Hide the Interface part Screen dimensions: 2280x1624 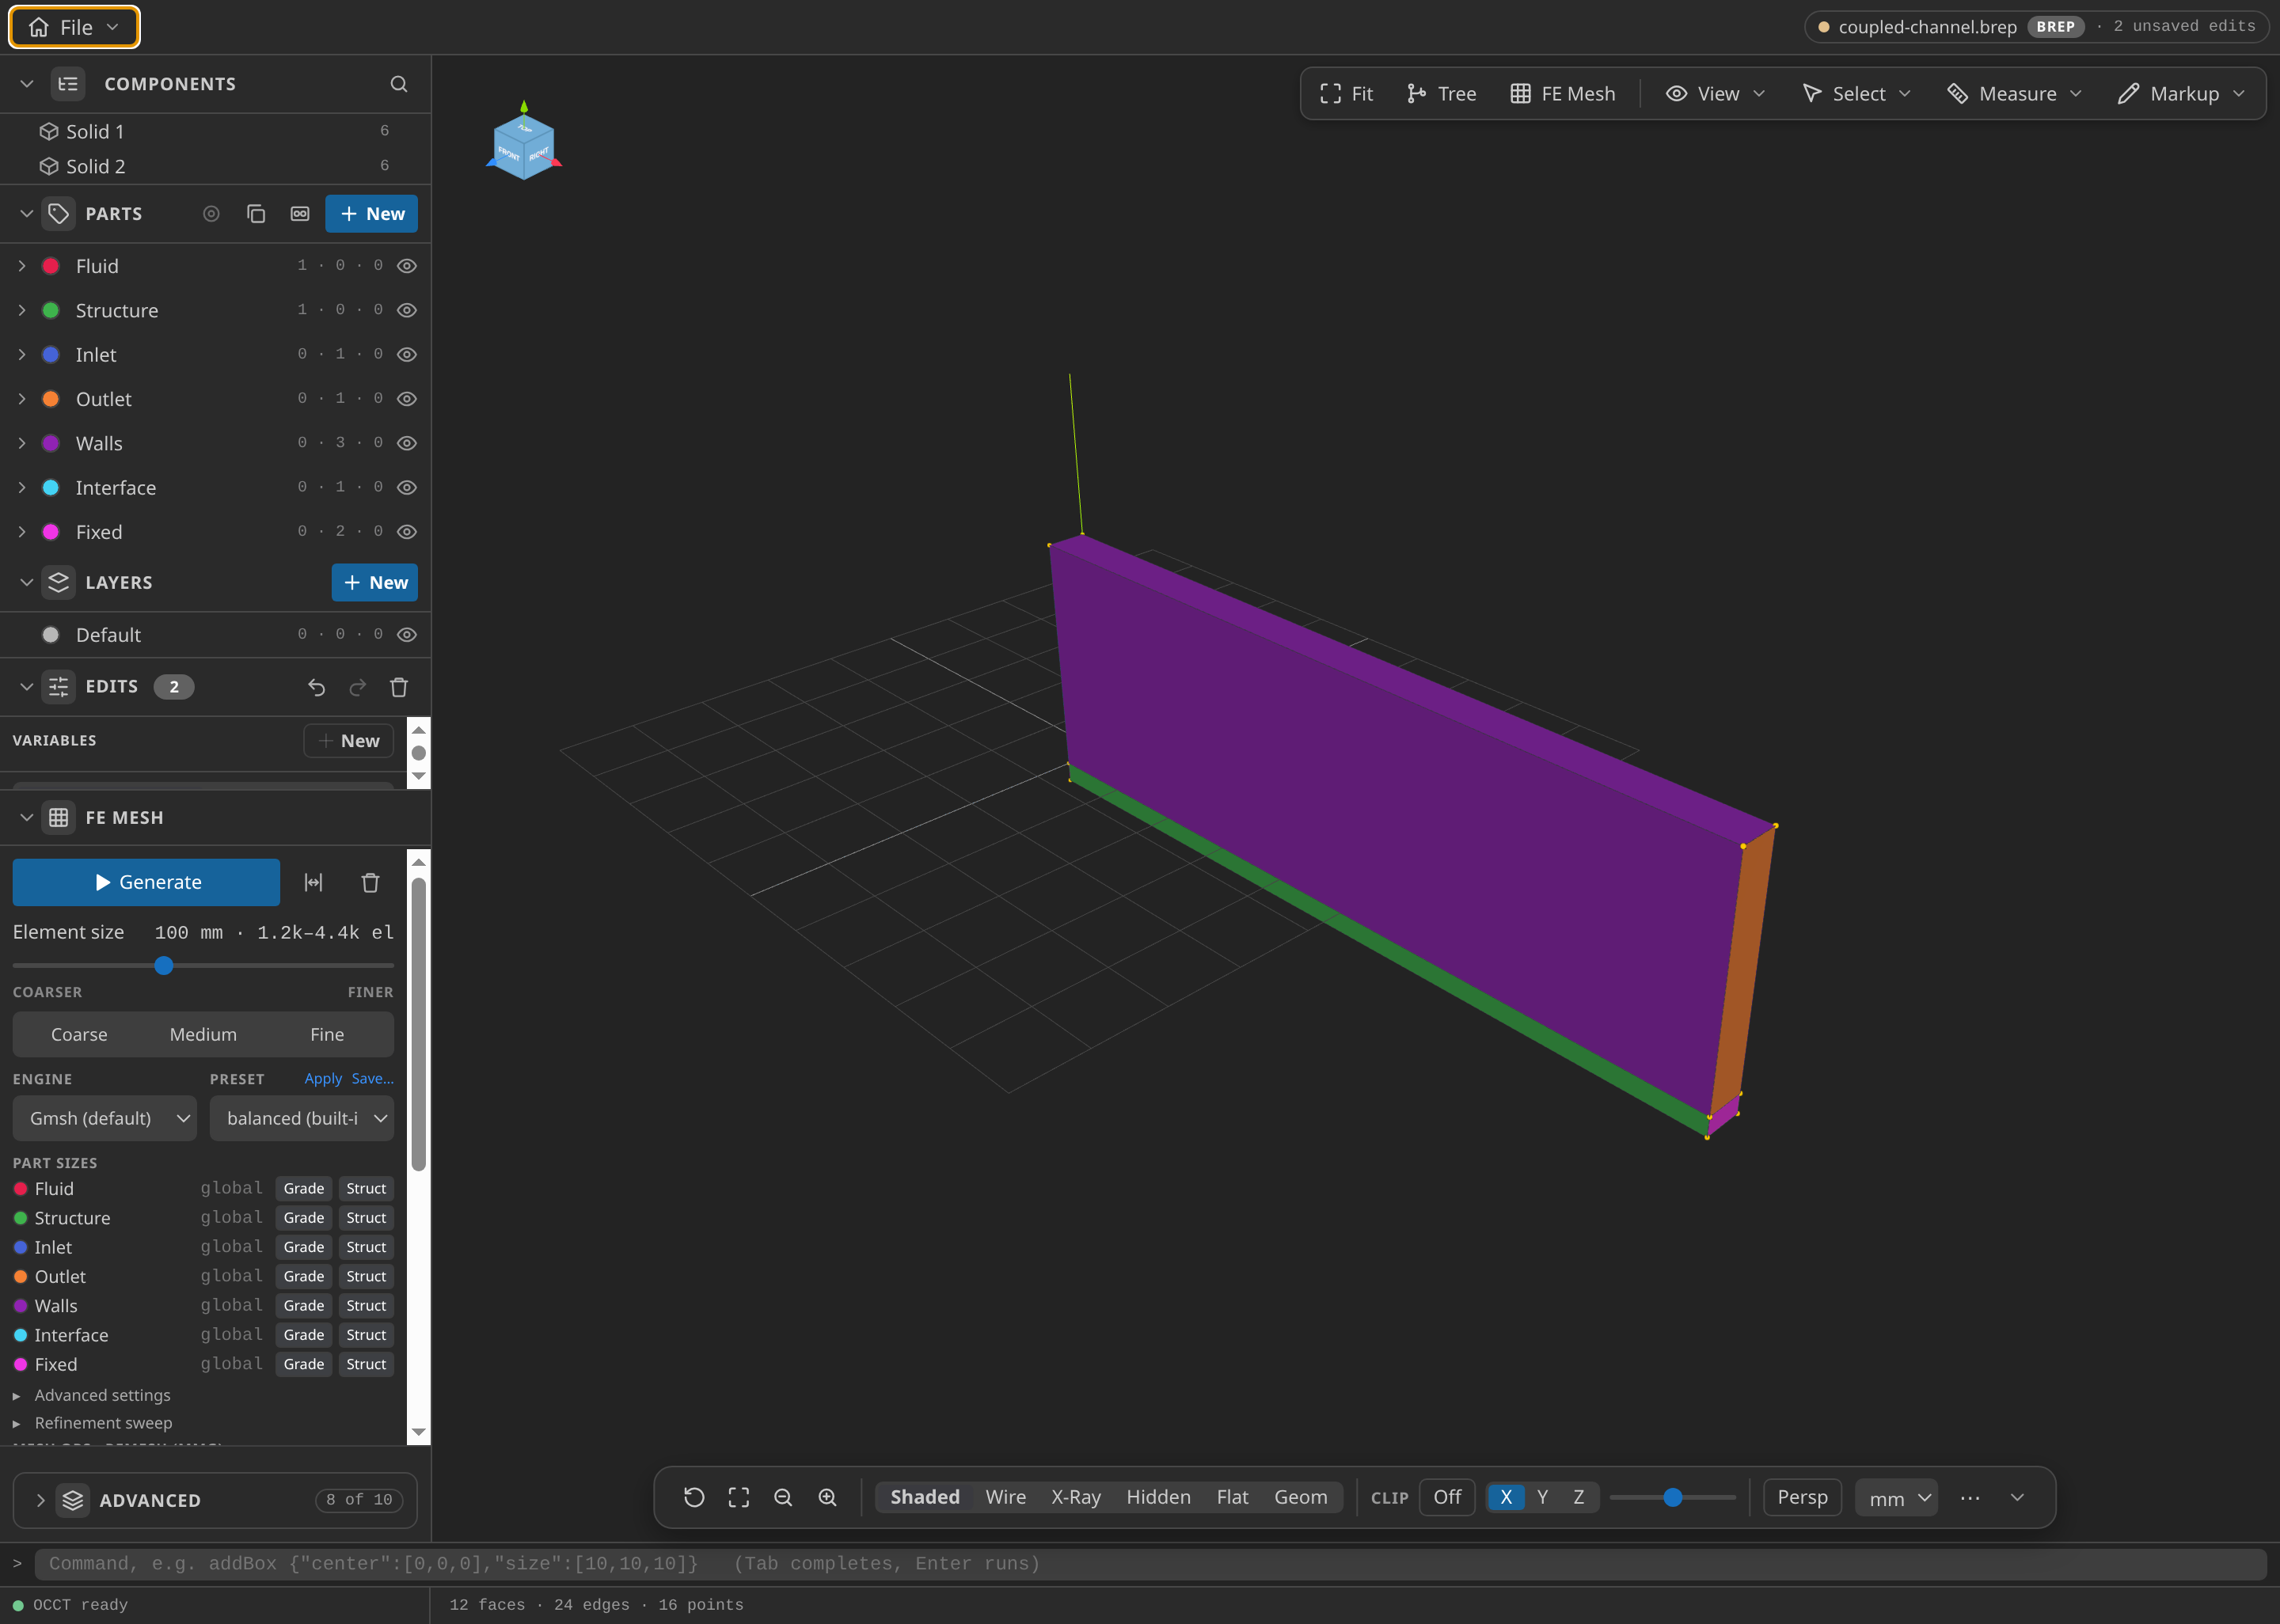pyautogui.click(x=406, y=487)
